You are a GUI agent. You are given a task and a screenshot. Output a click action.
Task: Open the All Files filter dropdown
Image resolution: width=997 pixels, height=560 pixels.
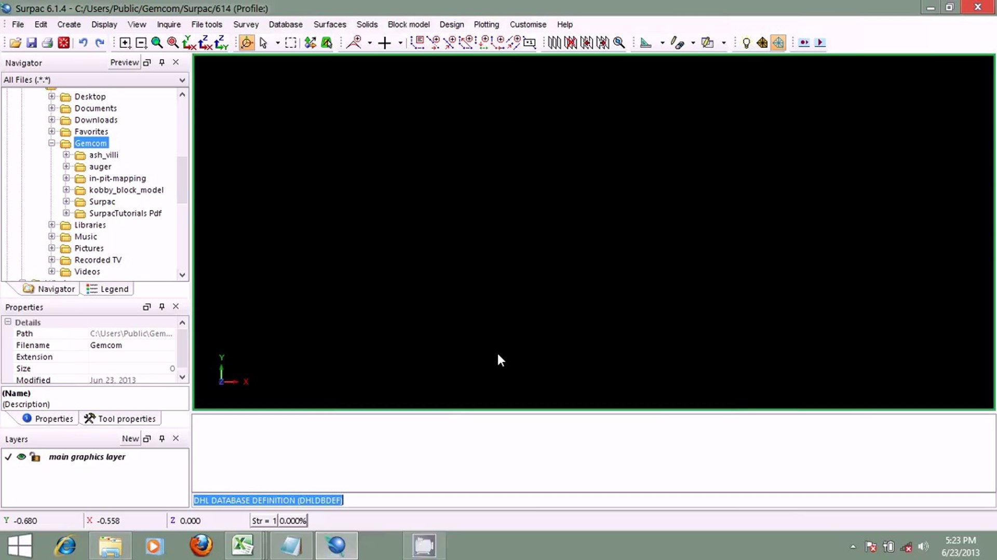click(182, 80)
